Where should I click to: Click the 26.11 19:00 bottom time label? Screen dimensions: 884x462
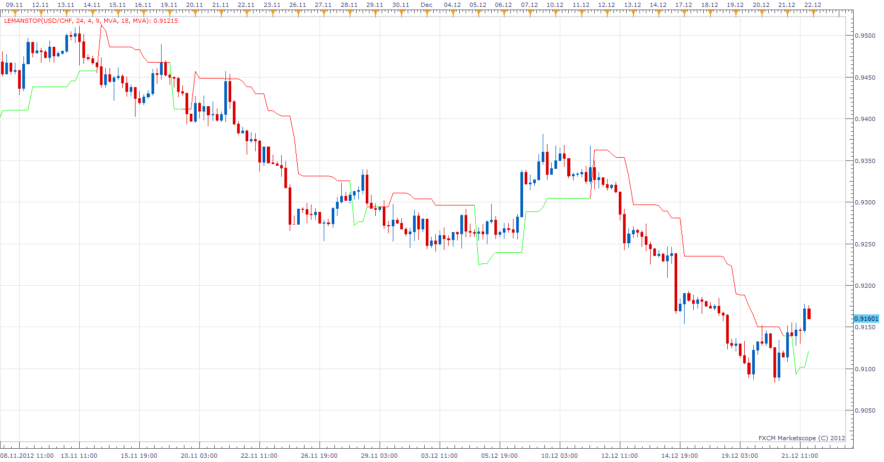tap(319, 456)
